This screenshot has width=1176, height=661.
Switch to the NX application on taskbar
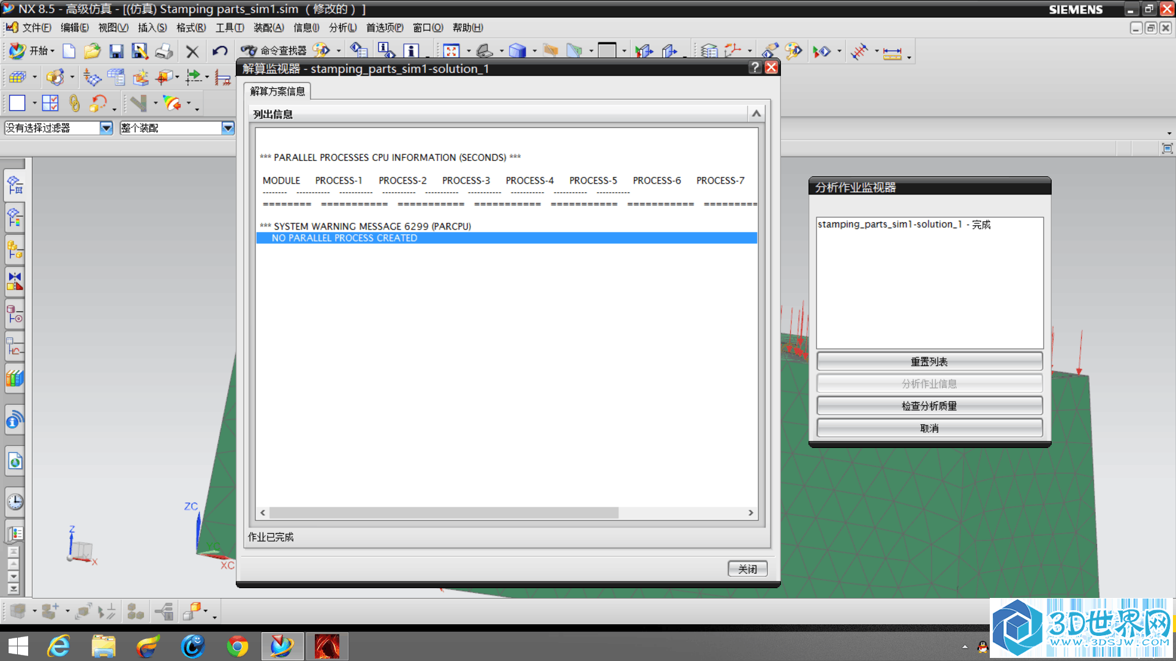pyautogui.click(x=282, y=646)
